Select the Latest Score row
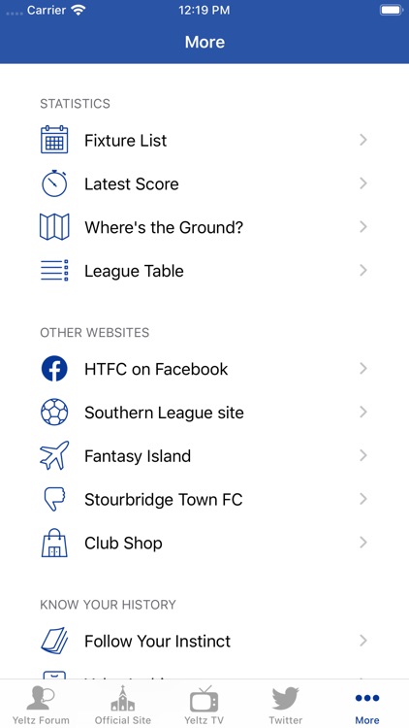 point(204,183)
